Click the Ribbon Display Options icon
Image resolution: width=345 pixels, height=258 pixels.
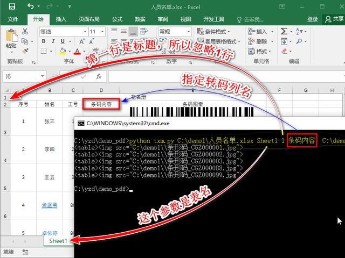(x=282, y=6)
